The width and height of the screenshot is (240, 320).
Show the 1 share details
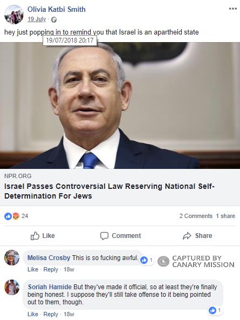pyautogui.click(x=225, y=216)
